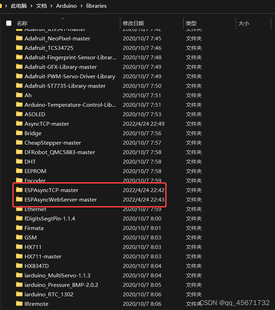Click the date 2022/4/24 22:49 of AsyncTCP-master
The image size is (275, 310).
tap(143, 124)
